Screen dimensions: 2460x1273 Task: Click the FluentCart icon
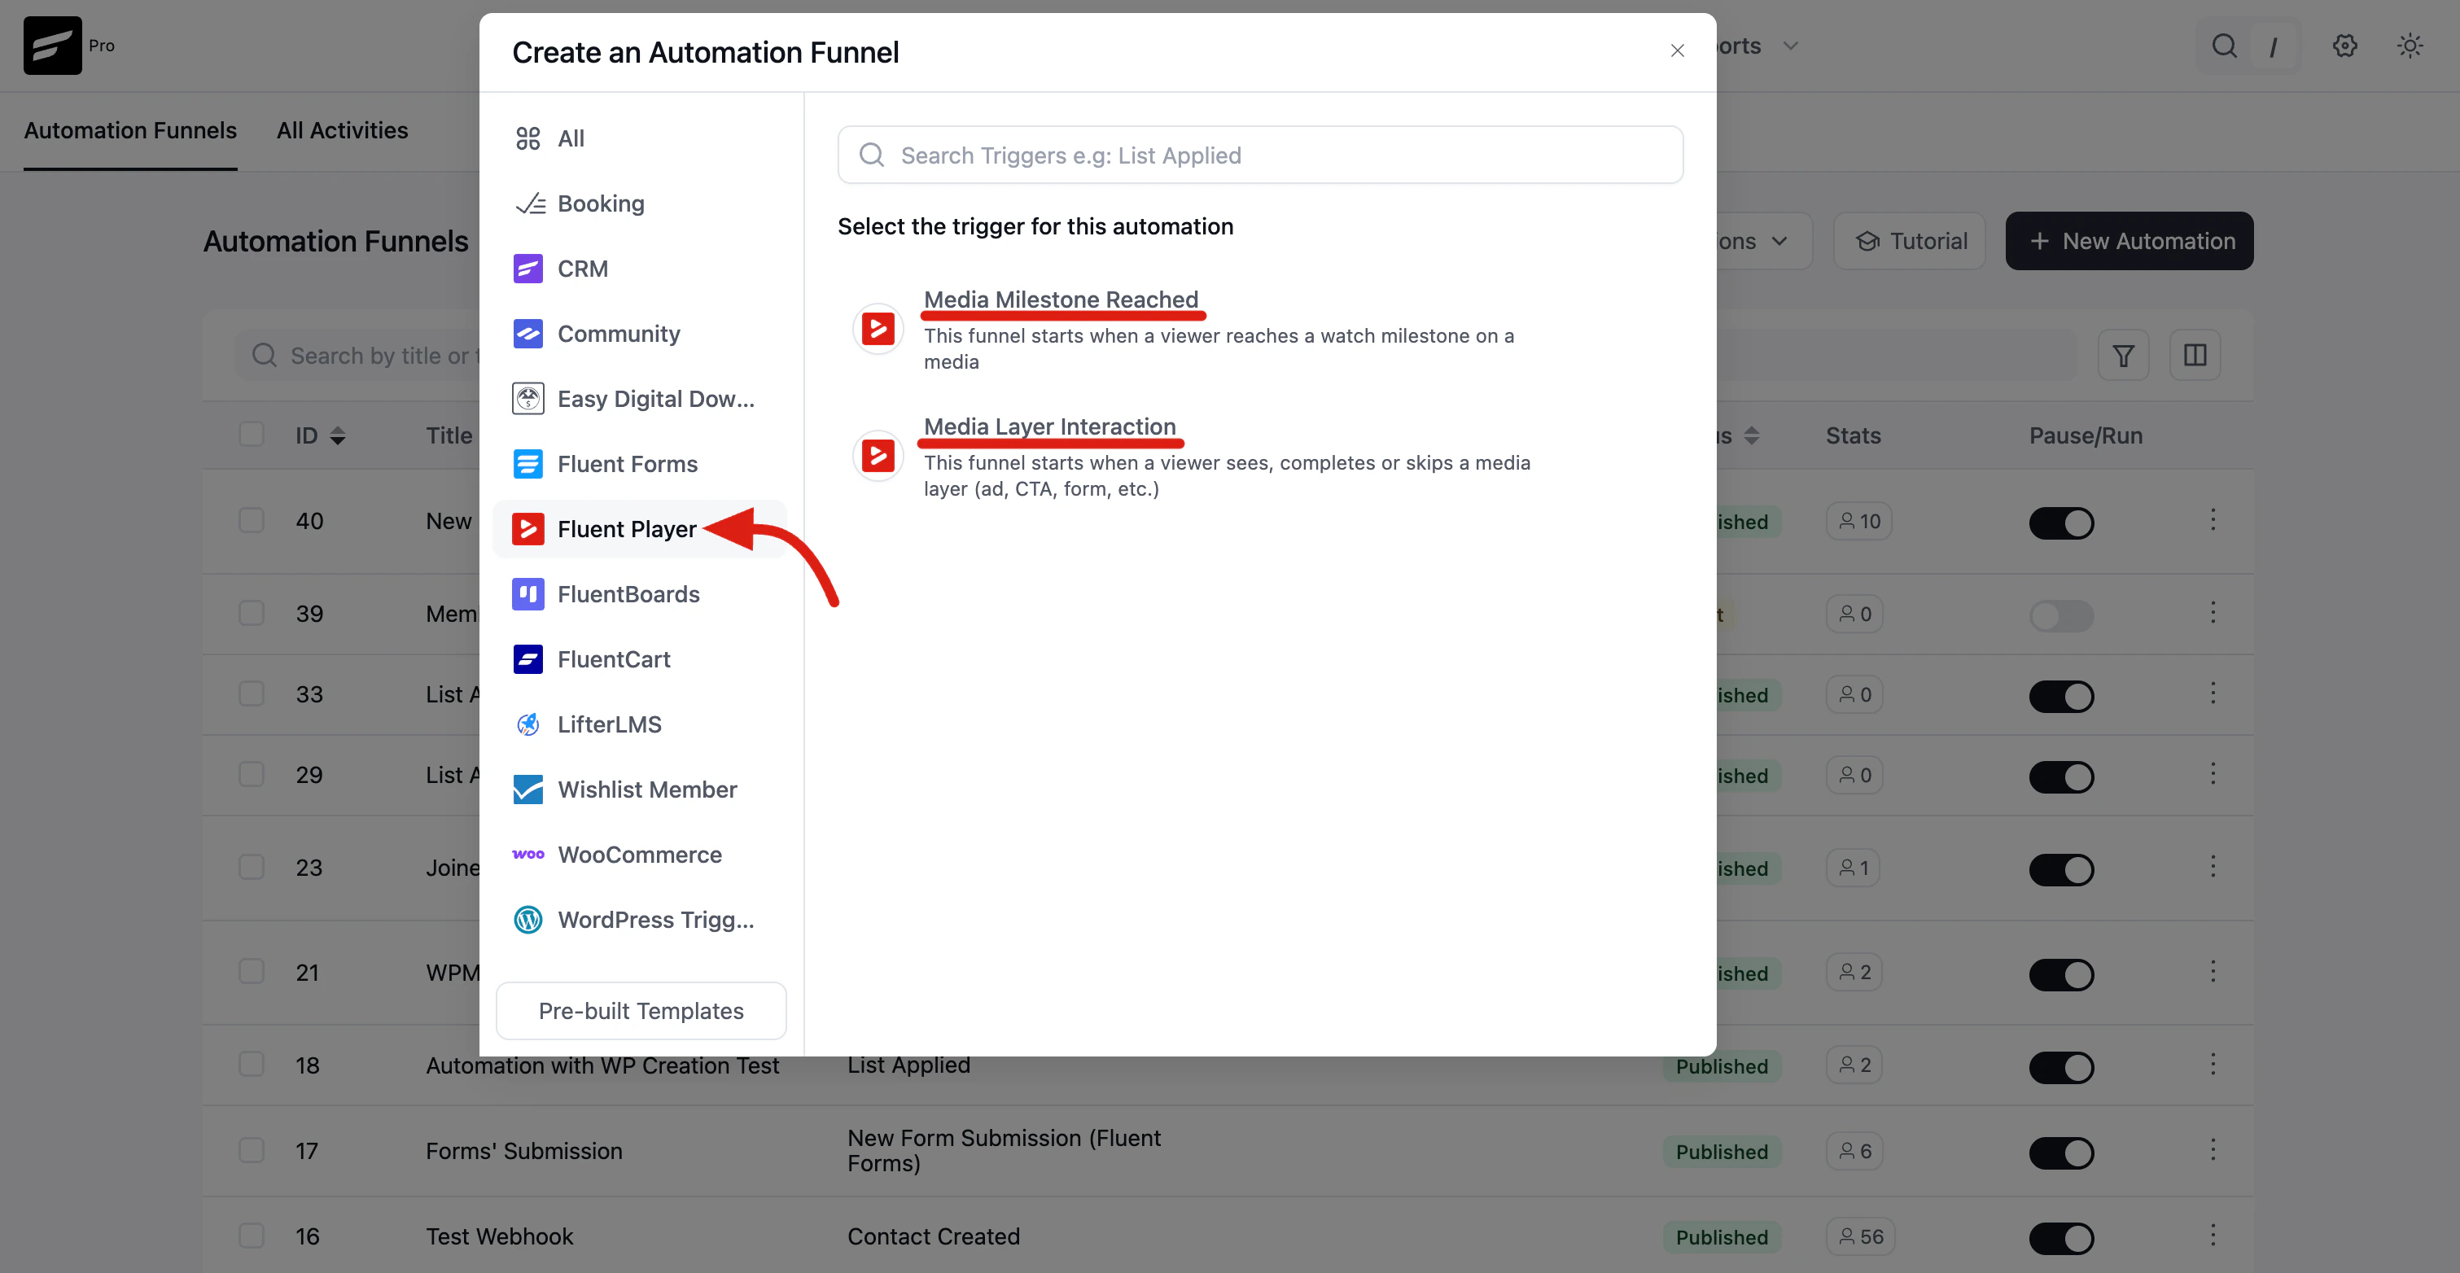(528, 659)
